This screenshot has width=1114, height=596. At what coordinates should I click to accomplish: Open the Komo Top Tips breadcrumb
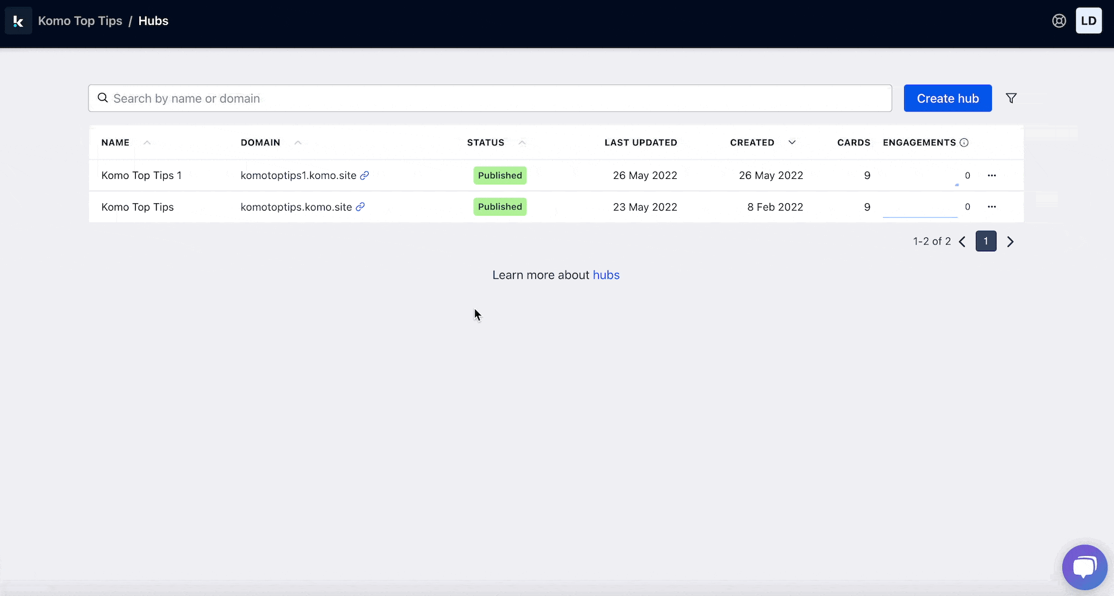pos(80,21)
